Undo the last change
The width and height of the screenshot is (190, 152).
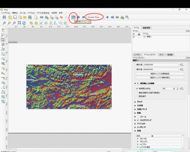[61, 17]
